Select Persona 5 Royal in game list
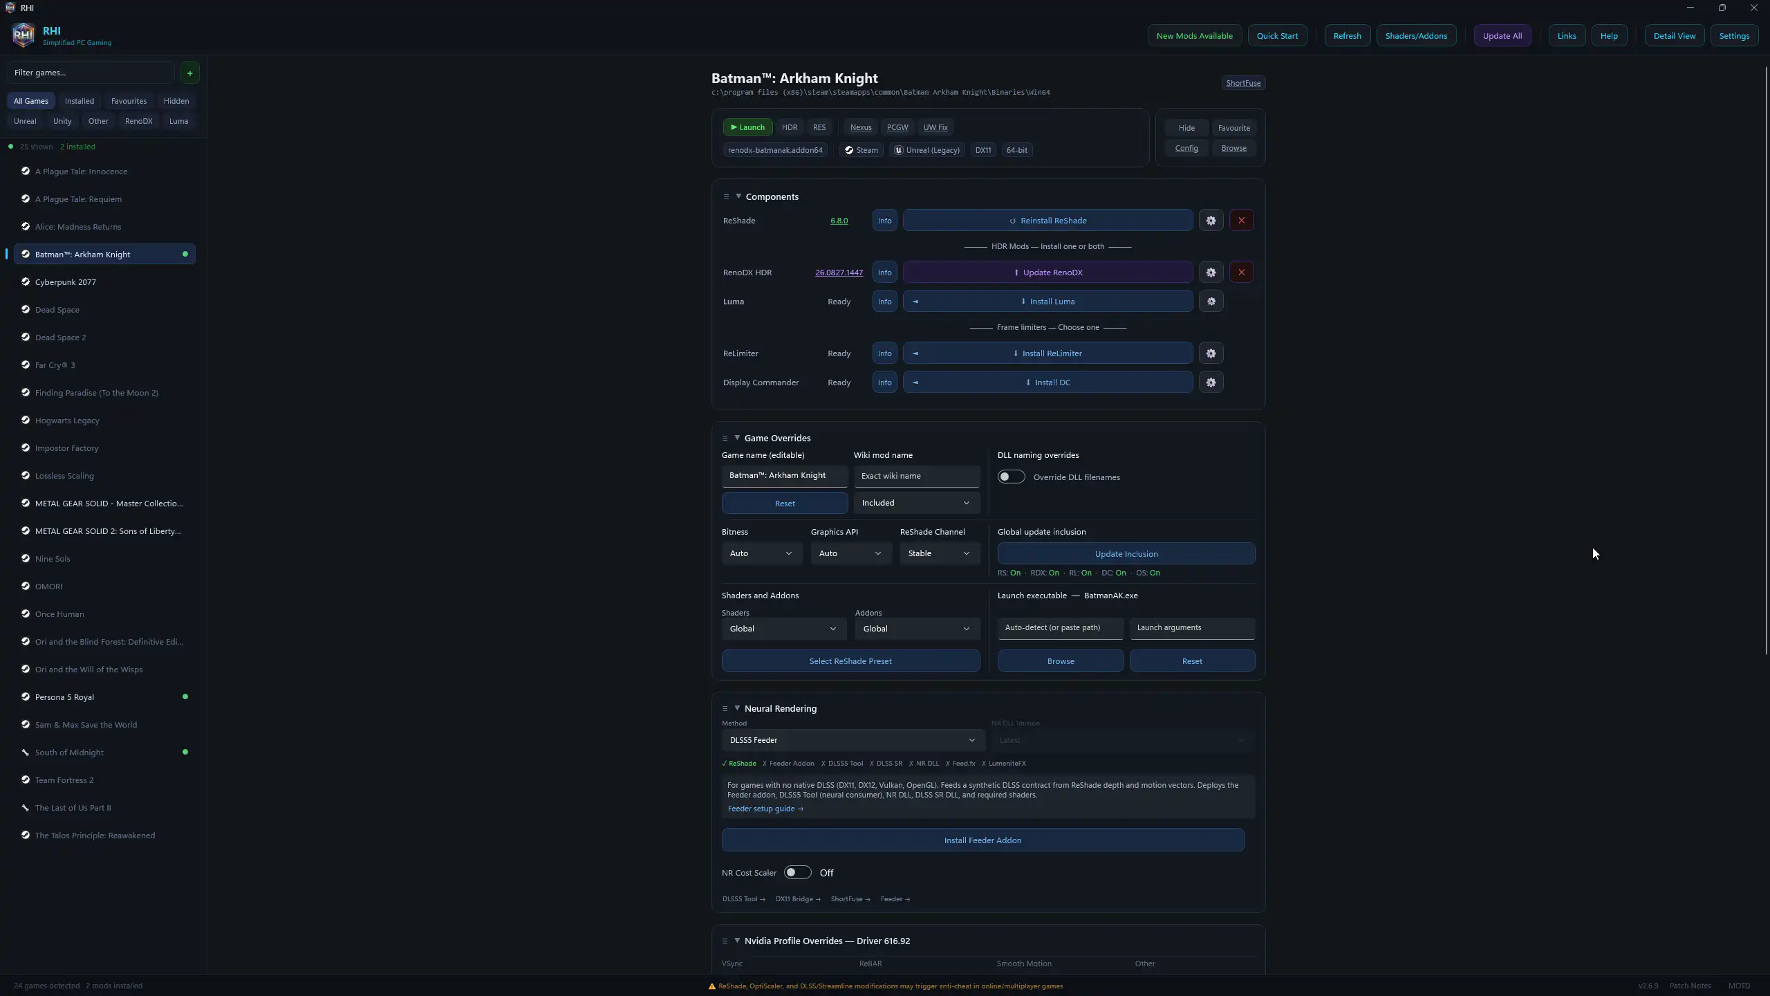This screenshot has width=1770, height=996. [104, 697]
